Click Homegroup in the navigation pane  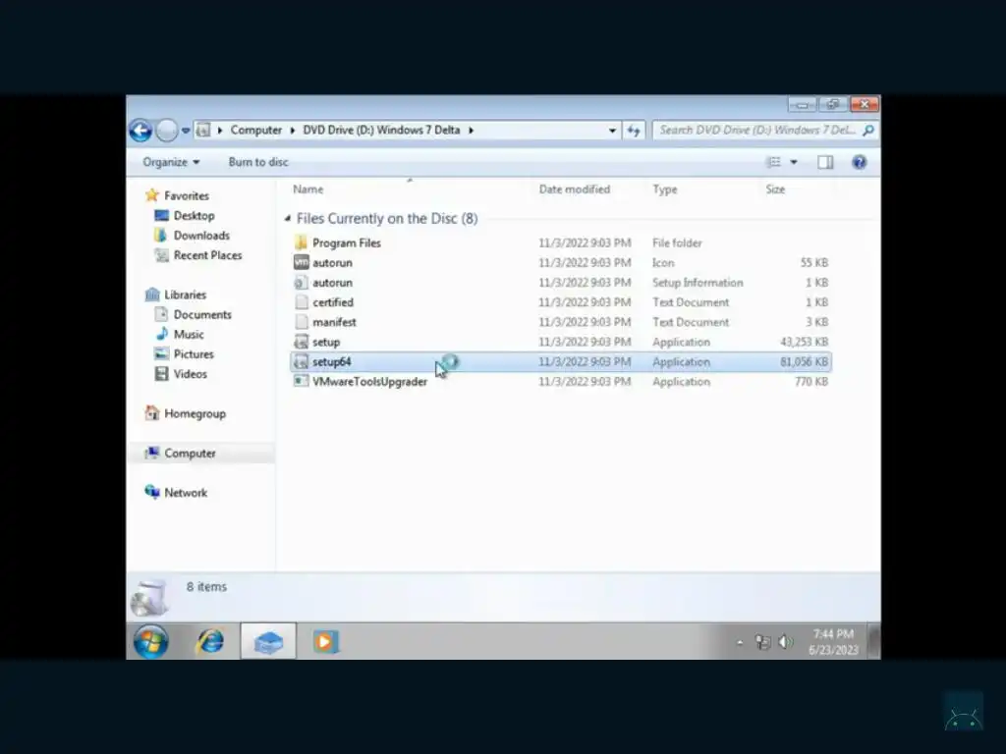pos(196,413)
